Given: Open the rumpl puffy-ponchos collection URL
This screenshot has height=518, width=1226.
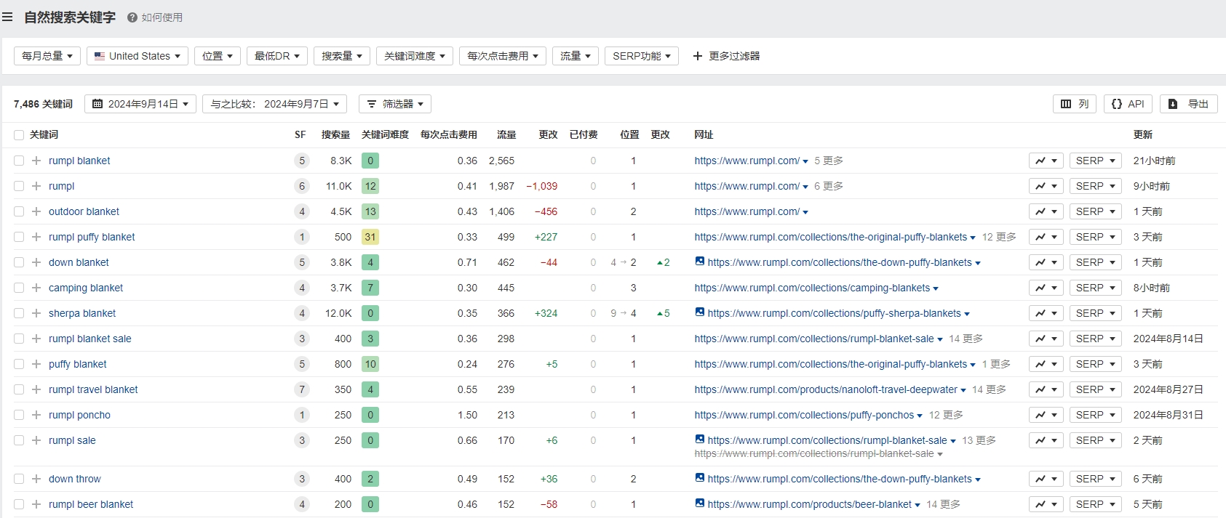Looking at the screenshot, I should pyautogui.click(x=804, y=415).
